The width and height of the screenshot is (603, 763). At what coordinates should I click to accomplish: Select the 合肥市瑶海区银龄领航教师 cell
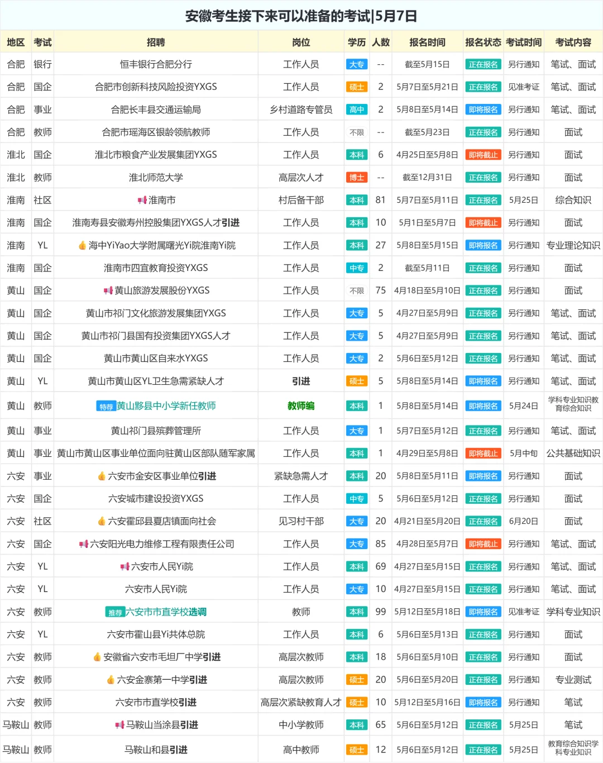(x=156, y=132)
